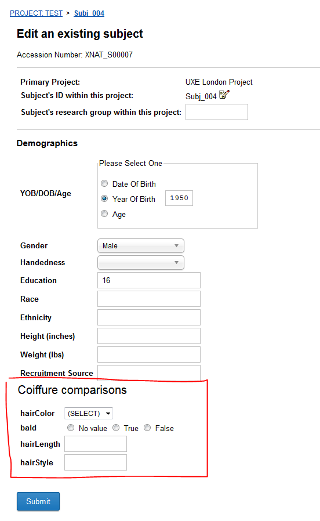
Task: Focus the Education field containing 16
Action: pyautogui.click(x=149, y=280)
